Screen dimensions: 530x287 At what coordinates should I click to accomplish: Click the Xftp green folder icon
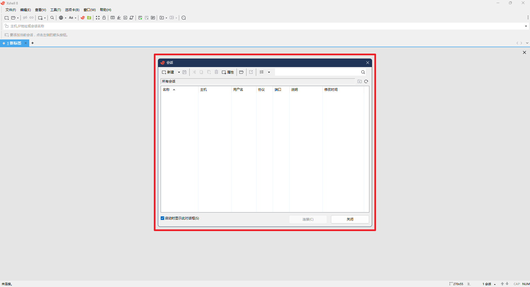coord(89,18)
